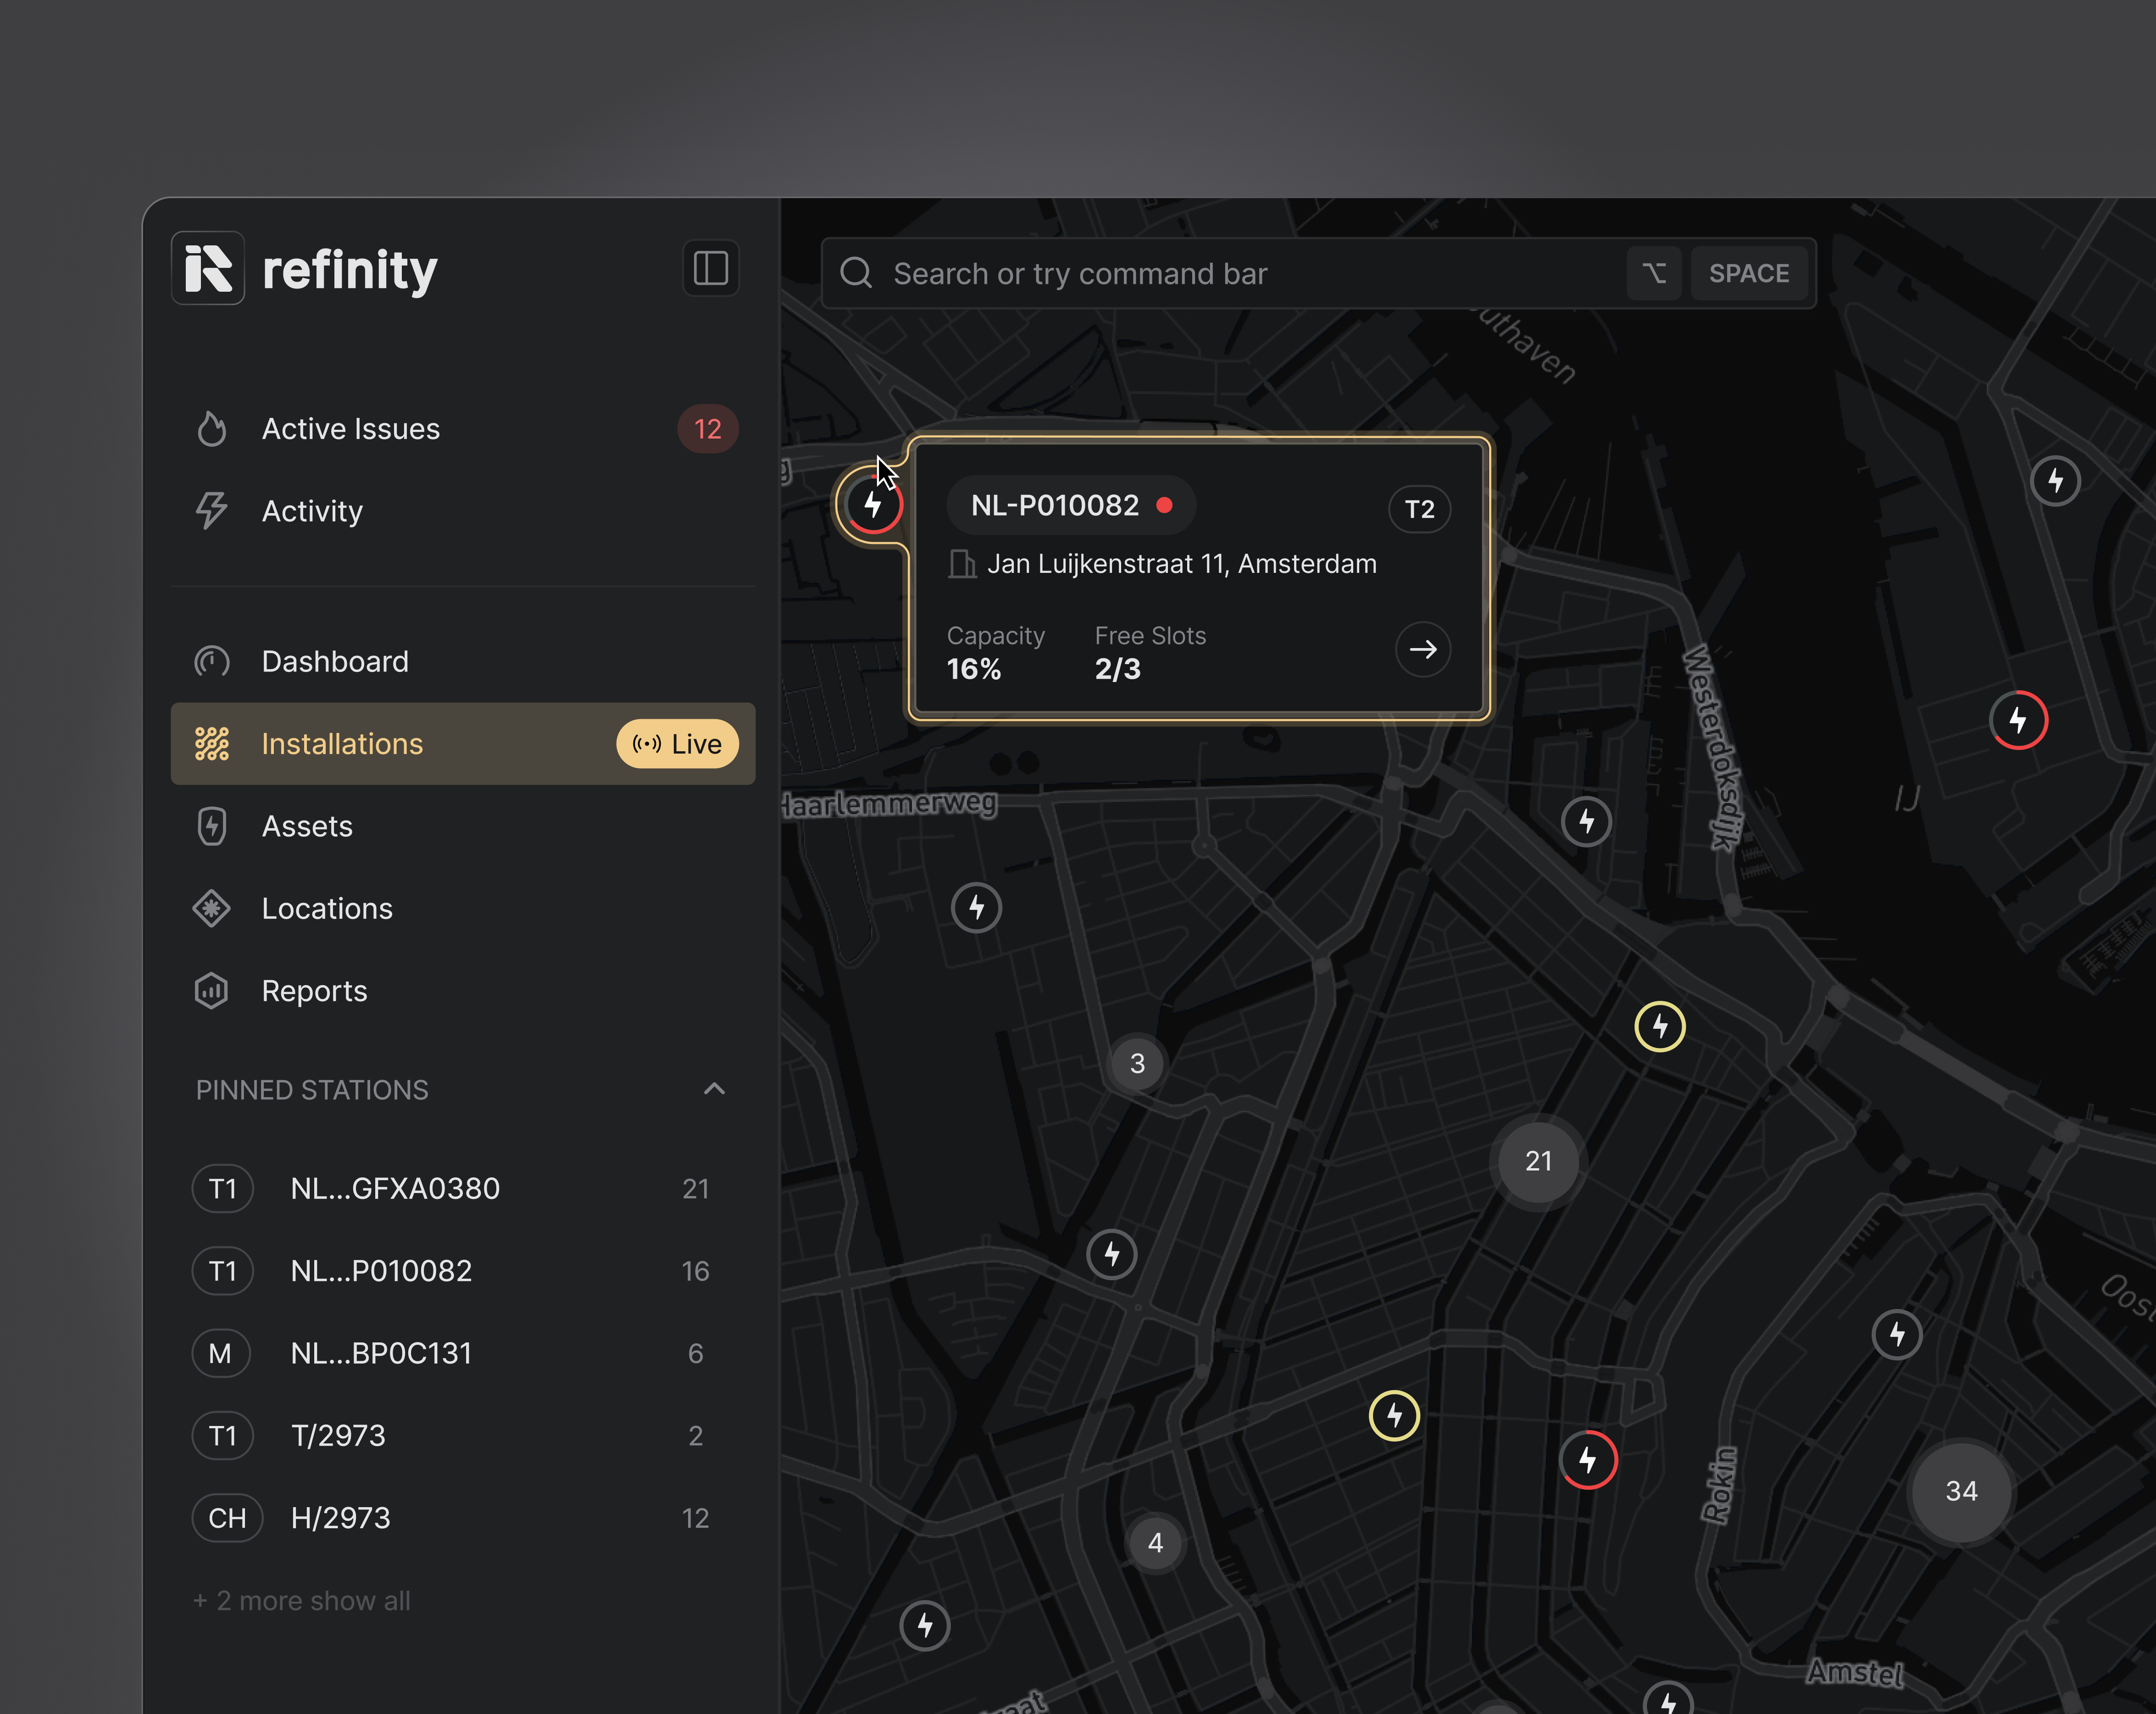Image resolution: width=2156 pixels, height=1714 pixels.
Task: Click the M tag of NL...BP0C131
Action: pos(220,1353)
